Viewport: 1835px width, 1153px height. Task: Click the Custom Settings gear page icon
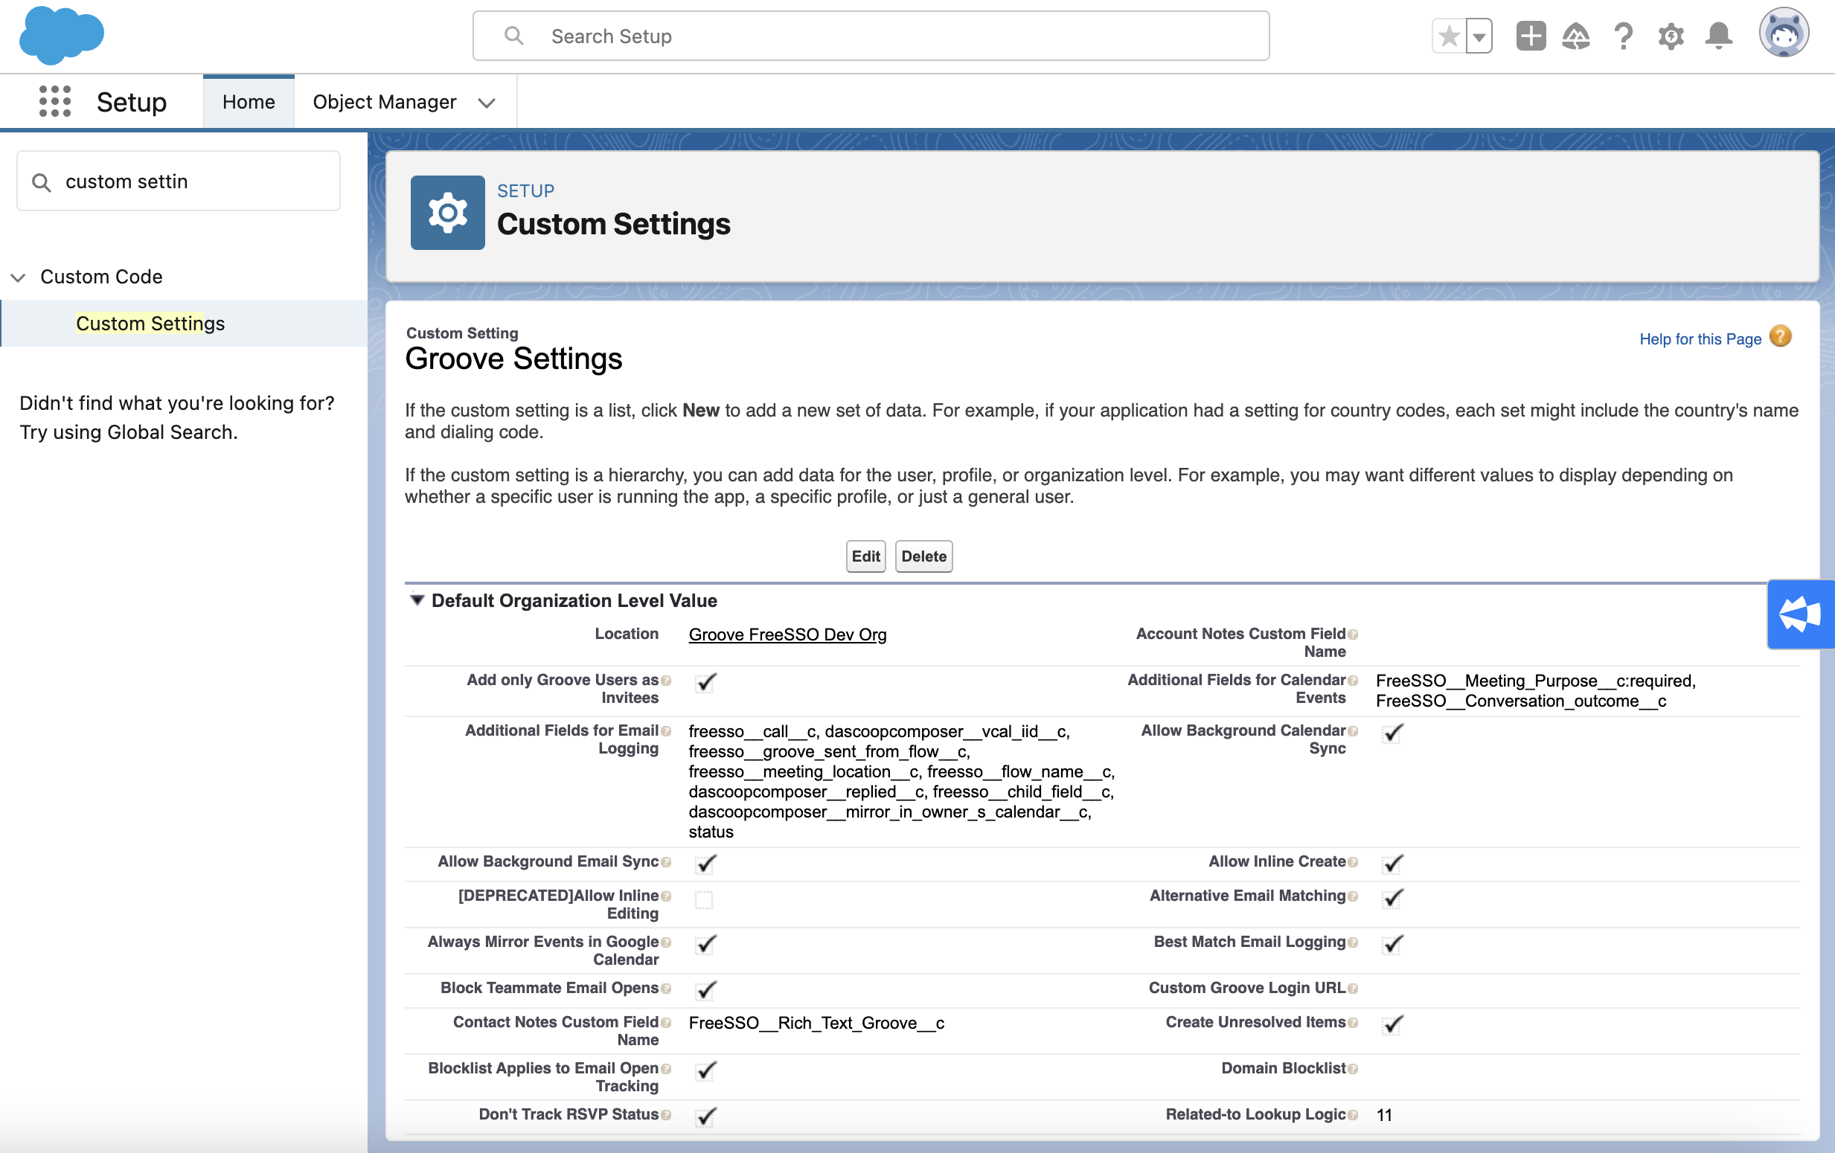click(447, 213)
